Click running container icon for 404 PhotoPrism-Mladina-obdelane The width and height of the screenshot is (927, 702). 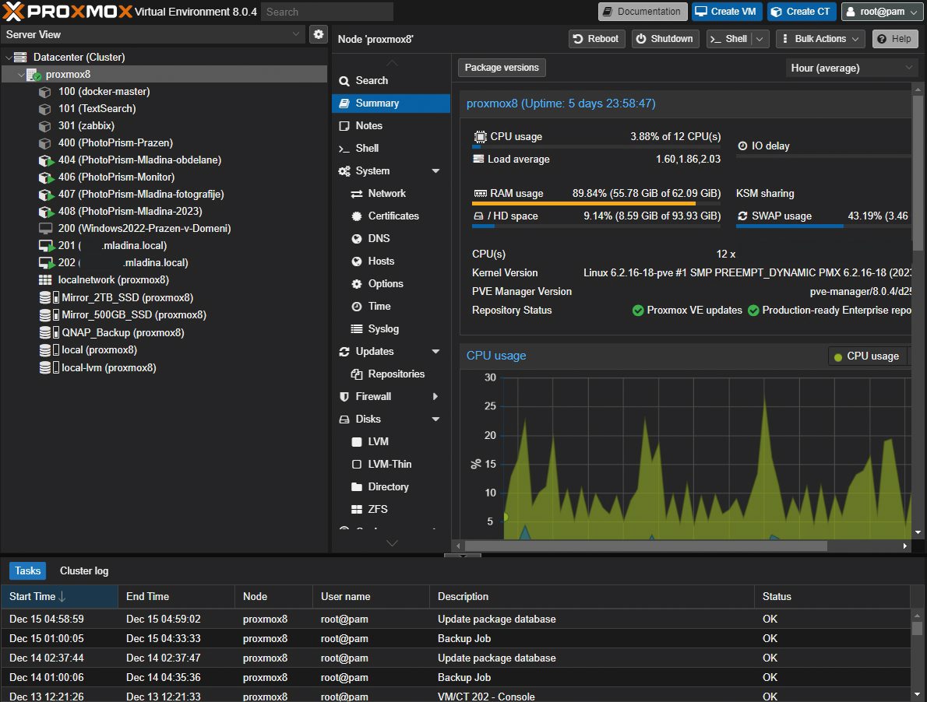[45, 160]
